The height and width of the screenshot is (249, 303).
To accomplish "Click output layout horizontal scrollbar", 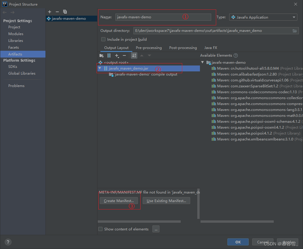I will pyautogui.click(x=139, y=222).
